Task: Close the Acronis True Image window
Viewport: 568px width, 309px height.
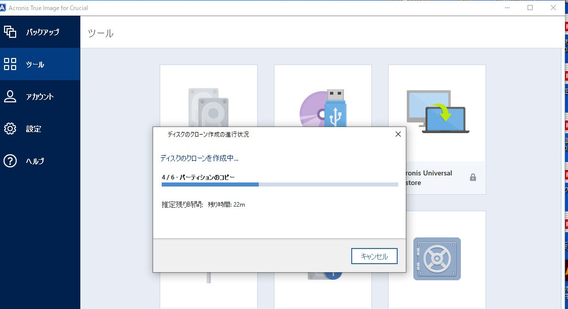Action: coord(553,8)
